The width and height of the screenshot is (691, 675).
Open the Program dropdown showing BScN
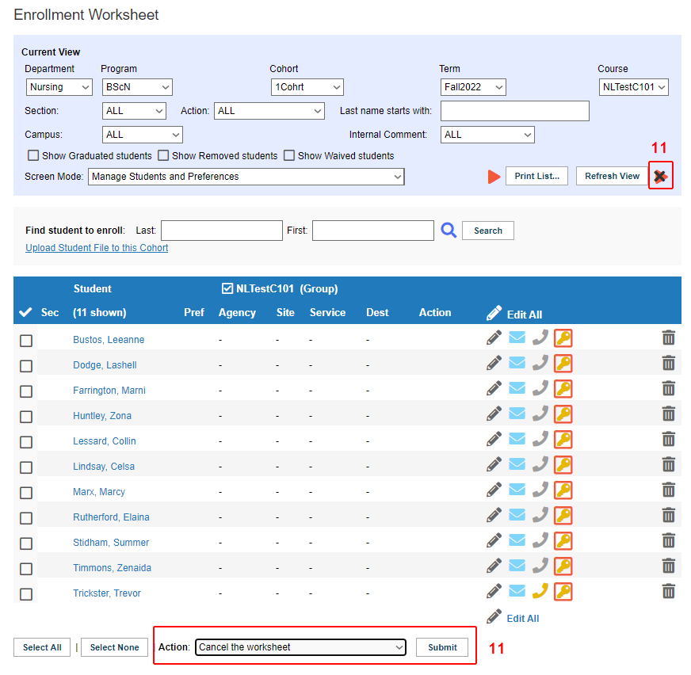pos(137,87)
